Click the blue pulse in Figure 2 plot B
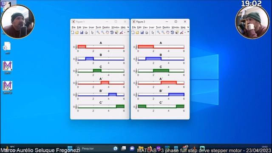Screen dimensions: 272x153 153,59
